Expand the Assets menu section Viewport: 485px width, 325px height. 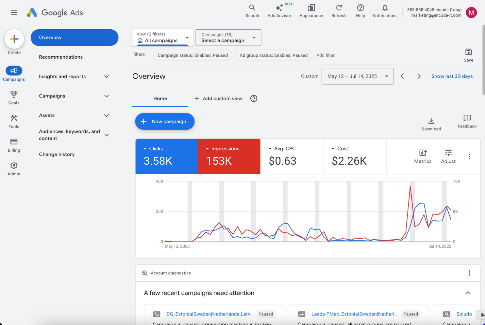pyautogui.click(x=74, y=115)
